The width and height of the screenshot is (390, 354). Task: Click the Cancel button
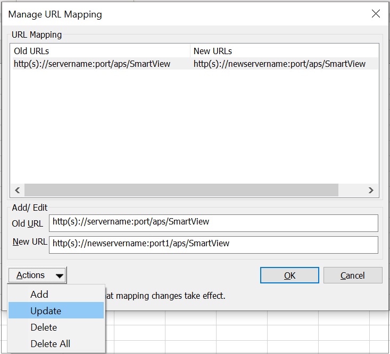353,275
